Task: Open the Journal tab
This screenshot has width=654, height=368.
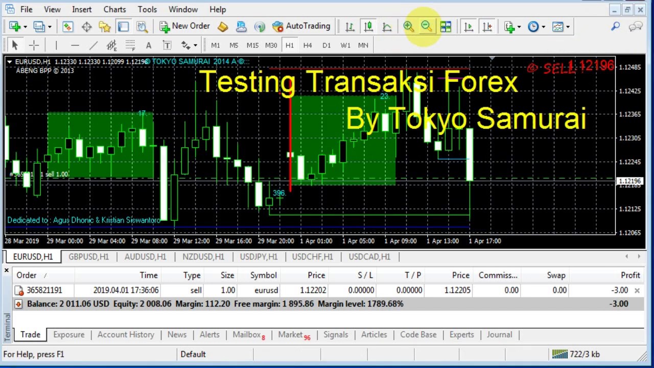Action: (499, 335)
